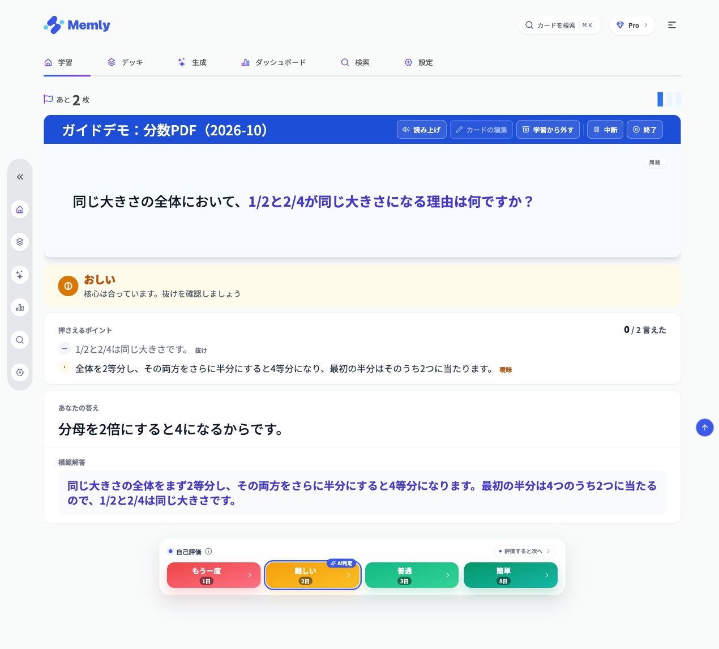Click the Memly logo
The image size is (719, 649).
coord(76,25)
